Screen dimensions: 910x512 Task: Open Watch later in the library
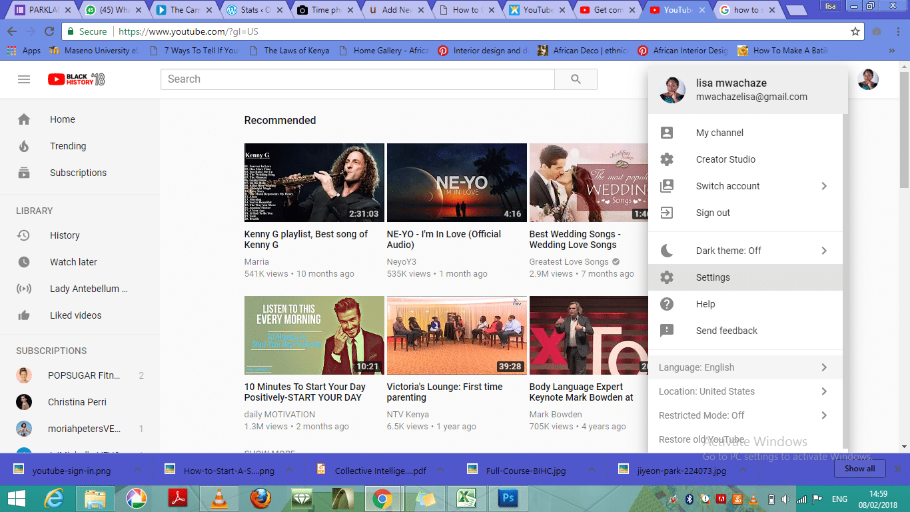click(73, 262)
